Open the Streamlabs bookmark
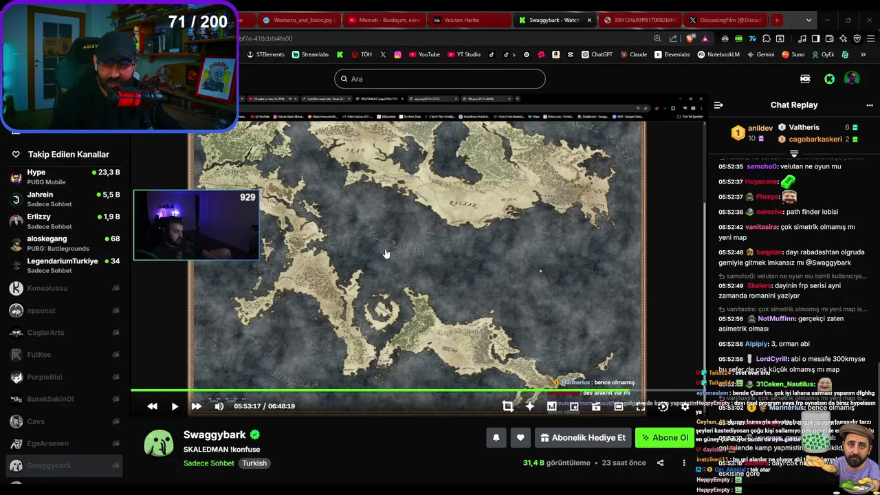This screenshot has width=880, height=495. pos(310,54)
